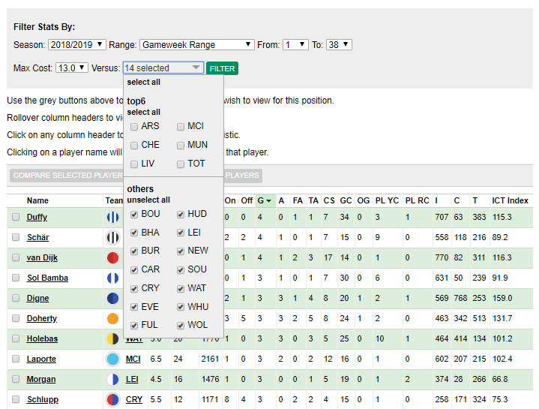Click the sort arrow on G column
Viewport: 539px width, 409px height.
pyautogui.click(x=269, y=201)
